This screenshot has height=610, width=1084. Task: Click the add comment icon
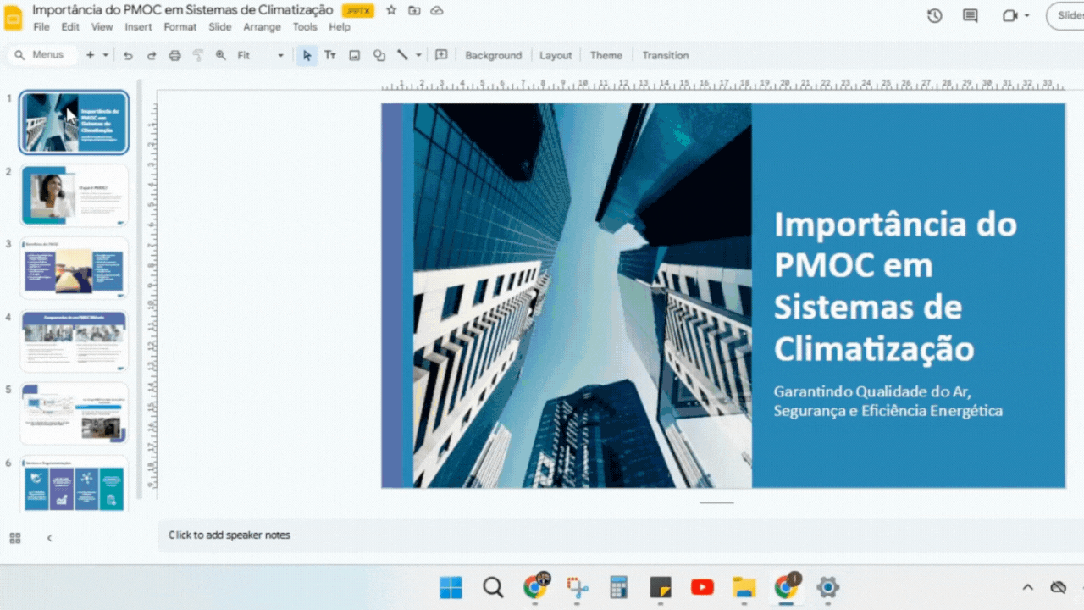(x=441, y=55)
